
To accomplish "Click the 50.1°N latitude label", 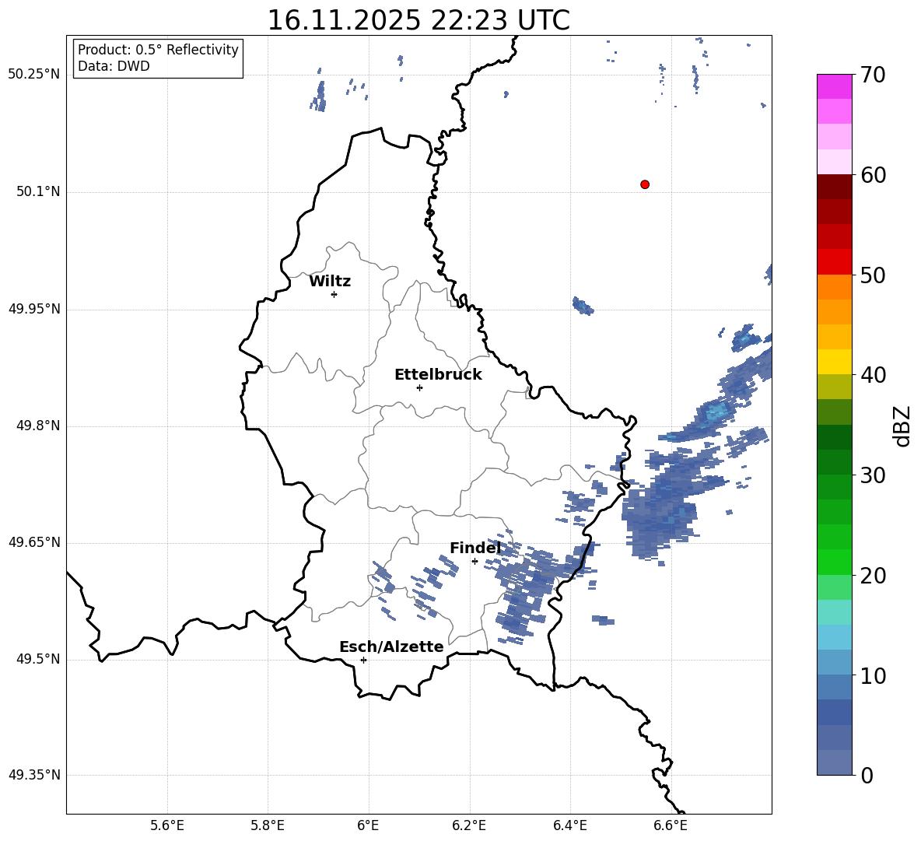I will [38, 191].
